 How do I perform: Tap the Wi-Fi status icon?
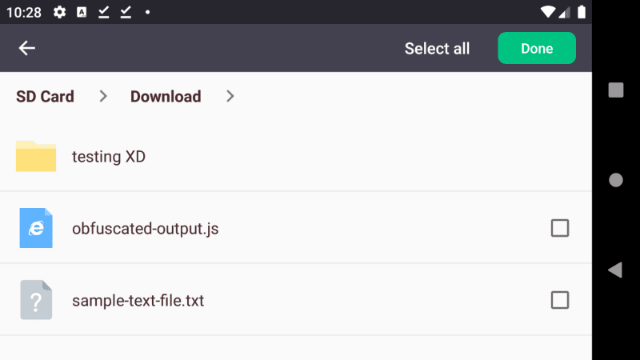click(548, 12)
